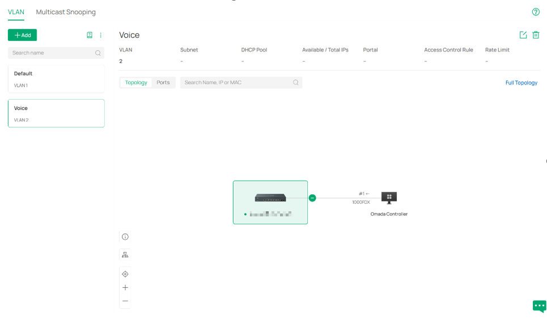
Task: Click the help question mark icon
Action: [536, 12]
